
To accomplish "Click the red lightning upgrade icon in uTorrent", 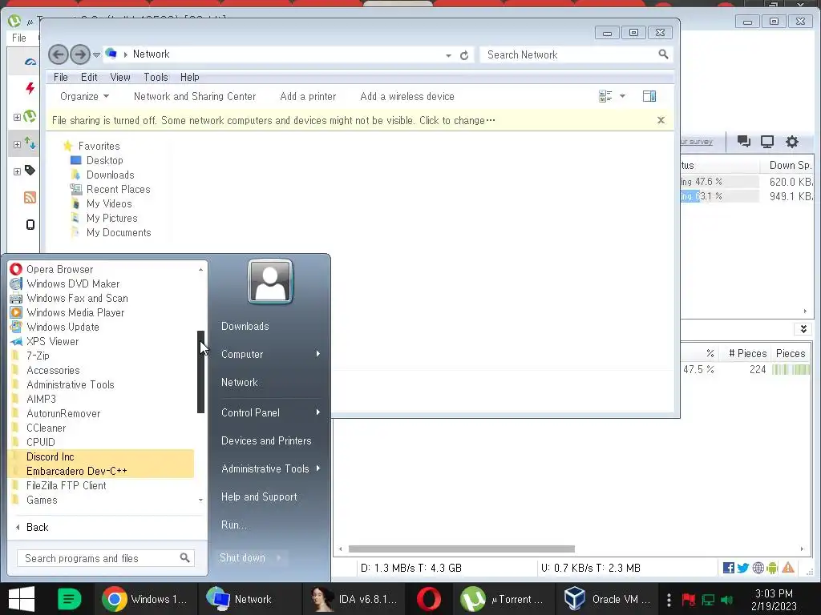I will coord(30,88).
